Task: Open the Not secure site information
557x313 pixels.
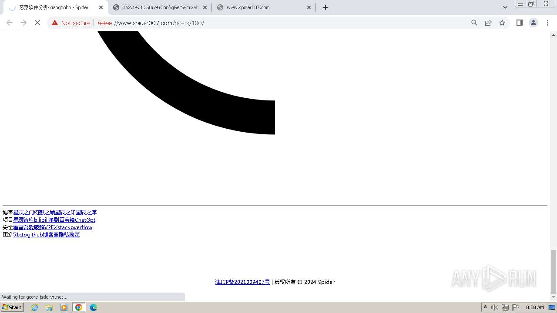Action: (x=71, y=23)
